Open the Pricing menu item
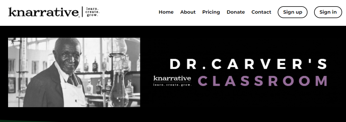Viewport: 346px width, 122px height. tap(211, 12)
